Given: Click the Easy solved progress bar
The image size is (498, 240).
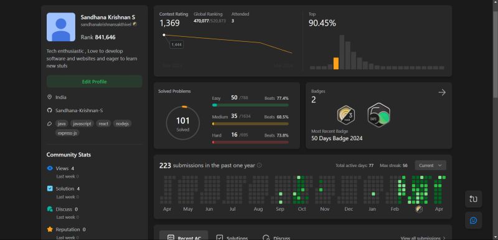Looking at the screenshot, I should pyautogui.click(x=250, y=105).
